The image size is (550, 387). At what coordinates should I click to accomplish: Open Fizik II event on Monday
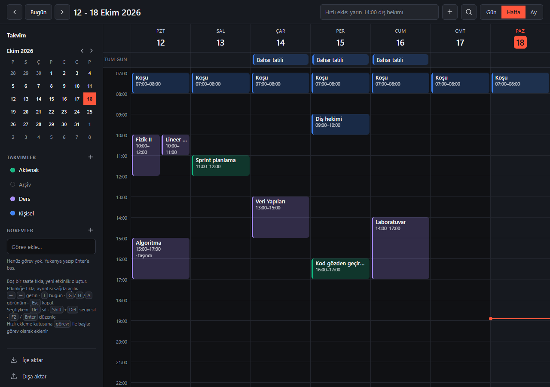[146, 155]
